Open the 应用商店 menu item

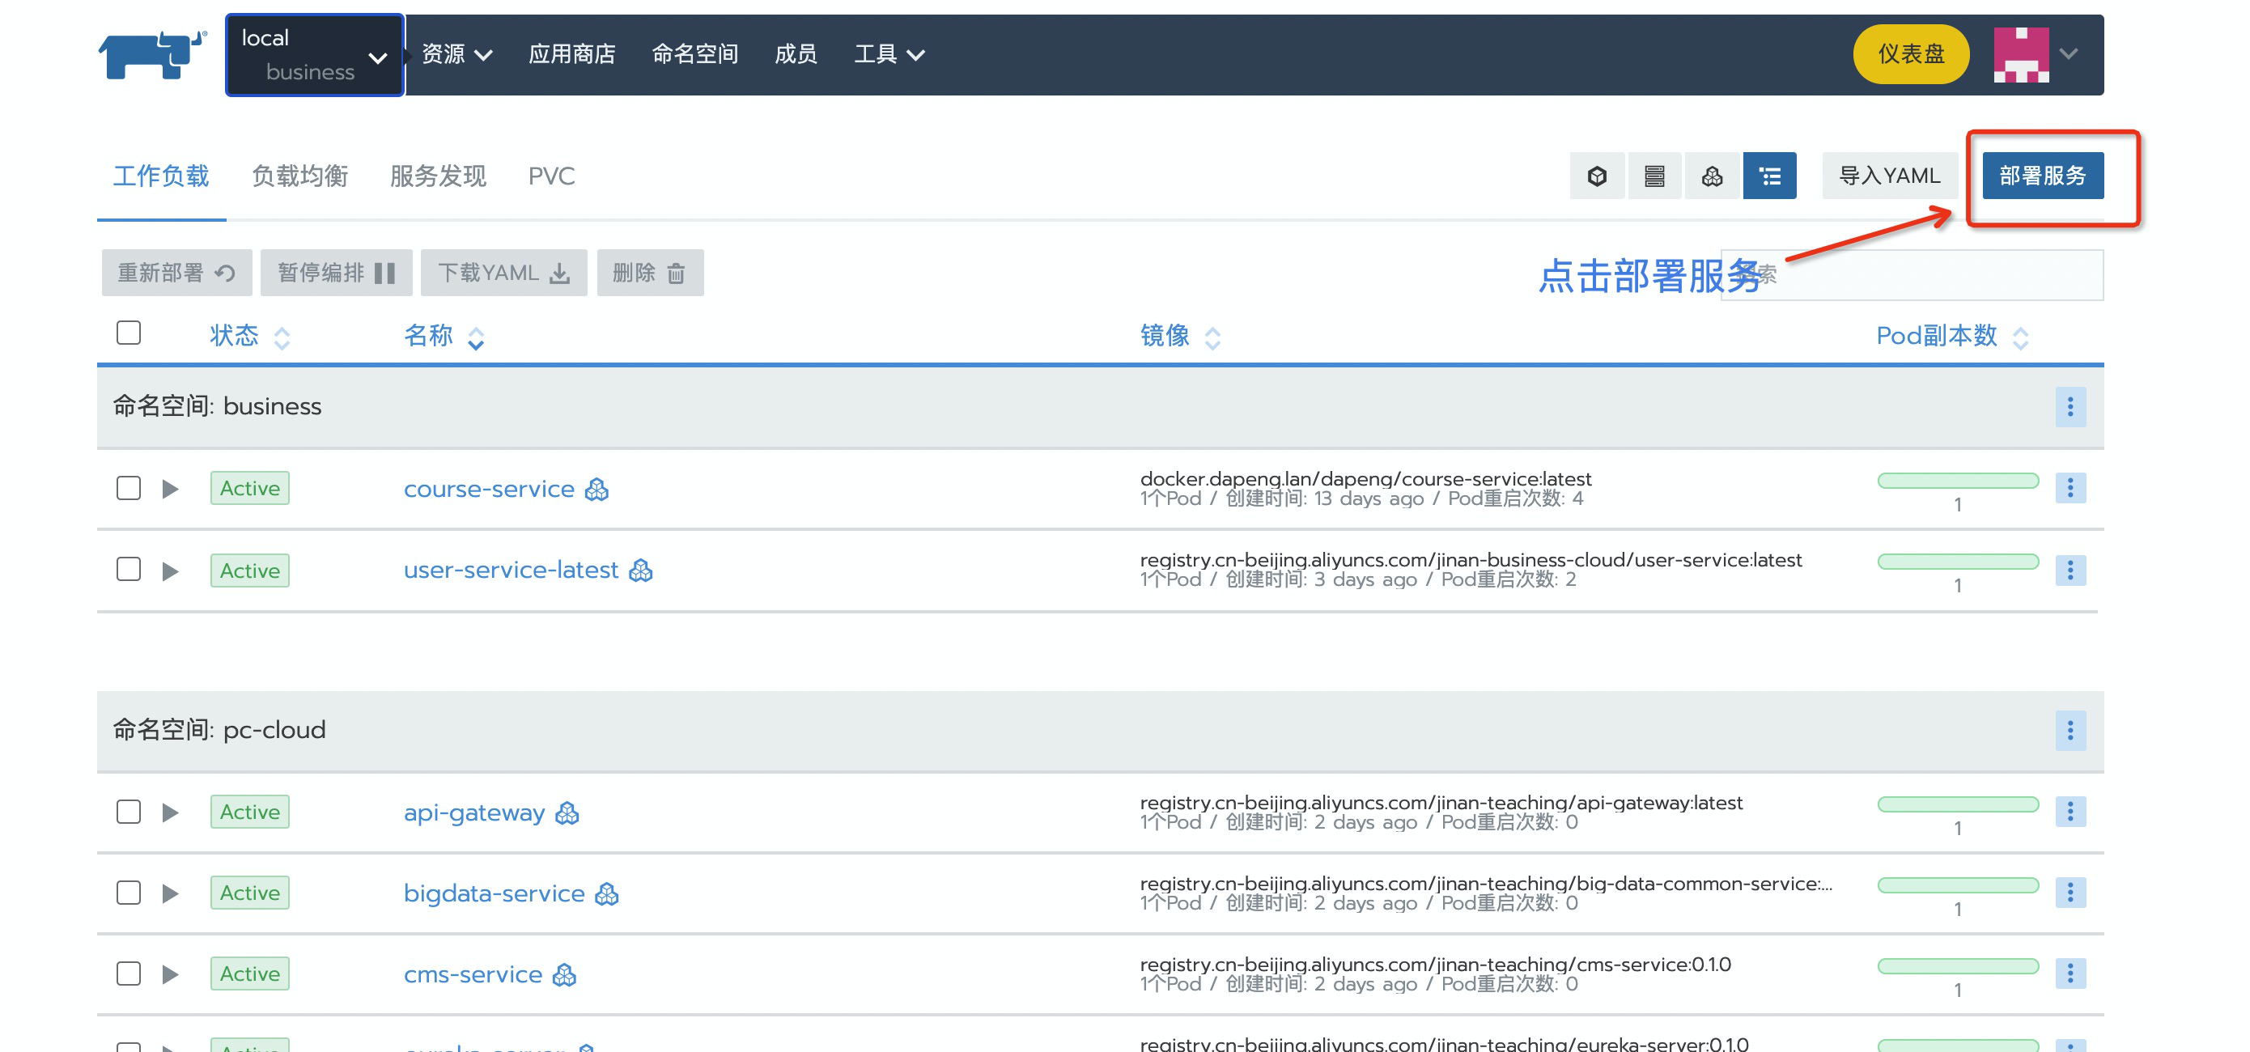pos(571,54)
